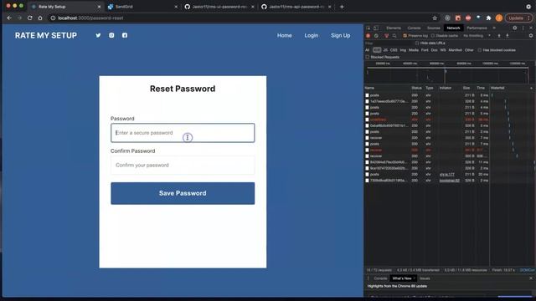Click the Sign Up navigation link
The width and height of the screenshot is (536, 301).
[x=341, y=35]
